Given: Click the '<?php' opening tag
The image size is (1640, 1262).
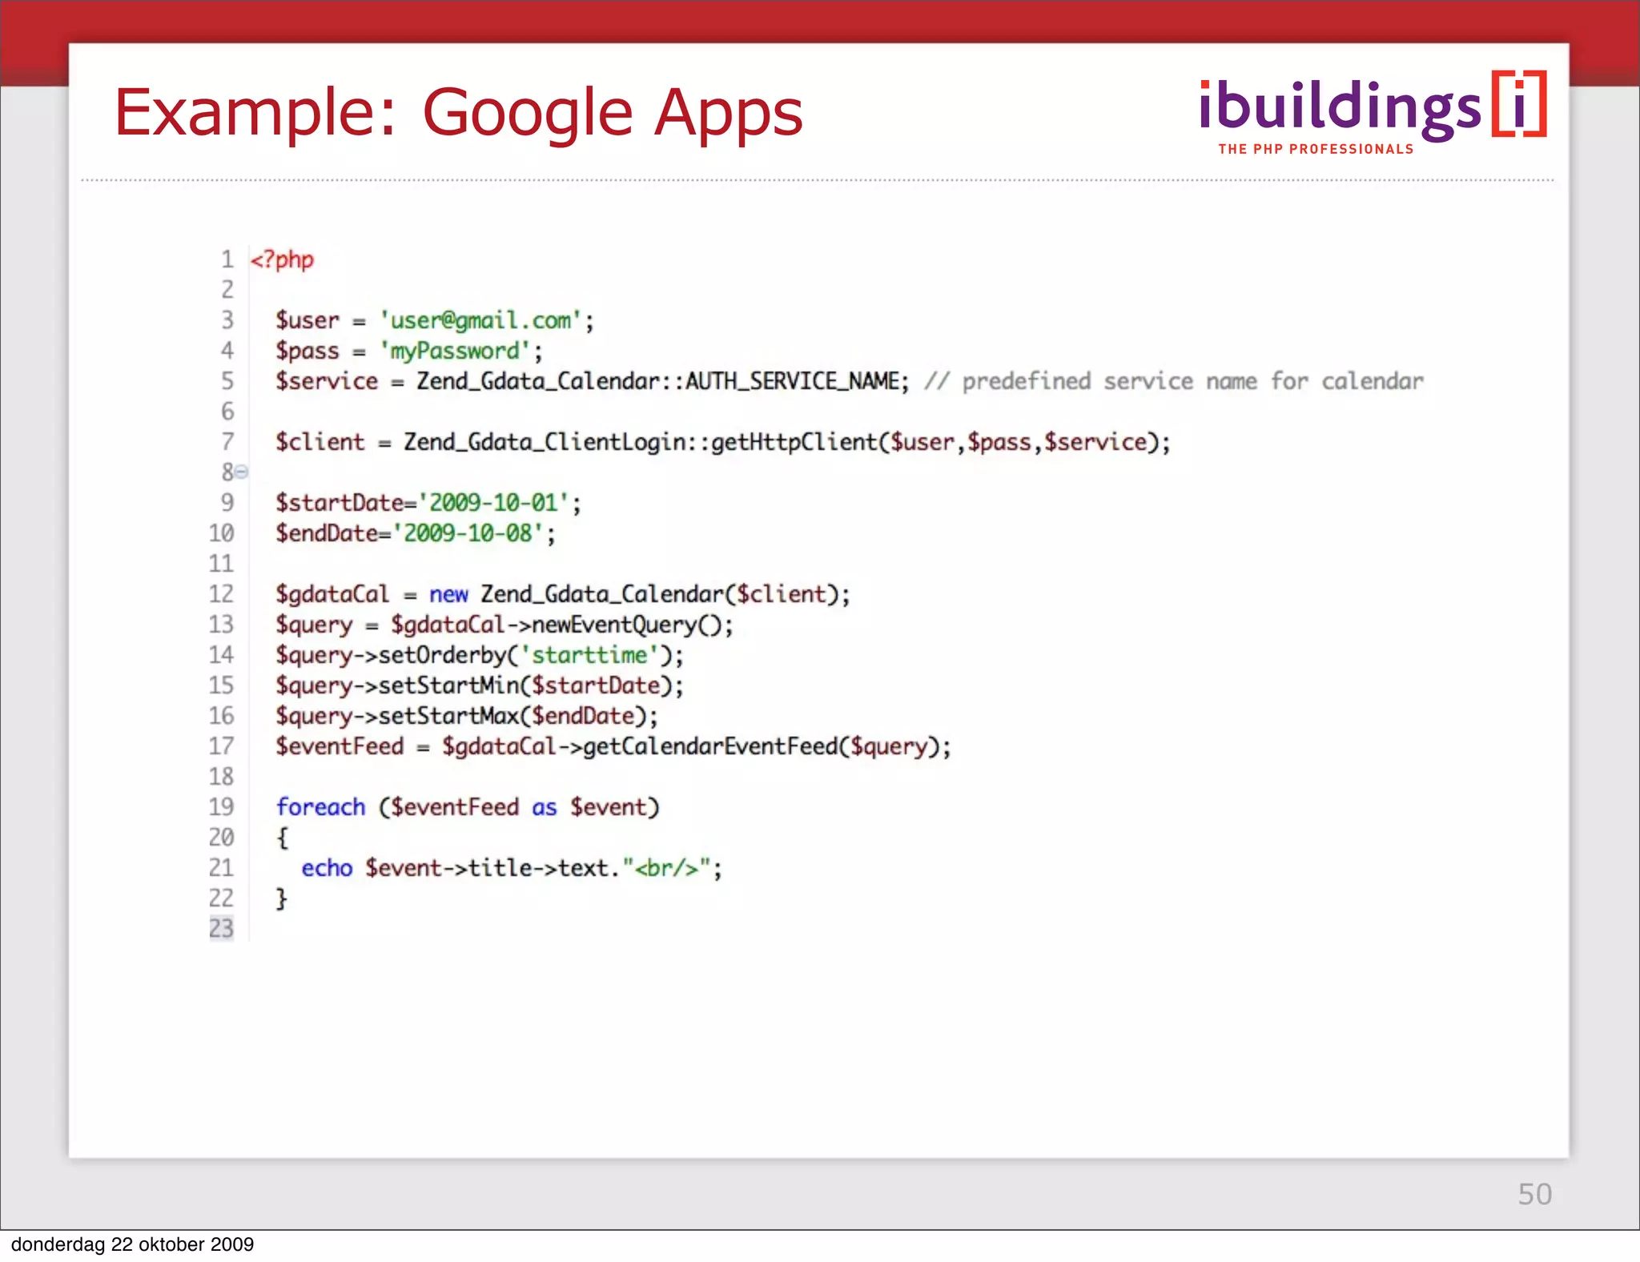Looking at the screenshot, I should [282, 259].
